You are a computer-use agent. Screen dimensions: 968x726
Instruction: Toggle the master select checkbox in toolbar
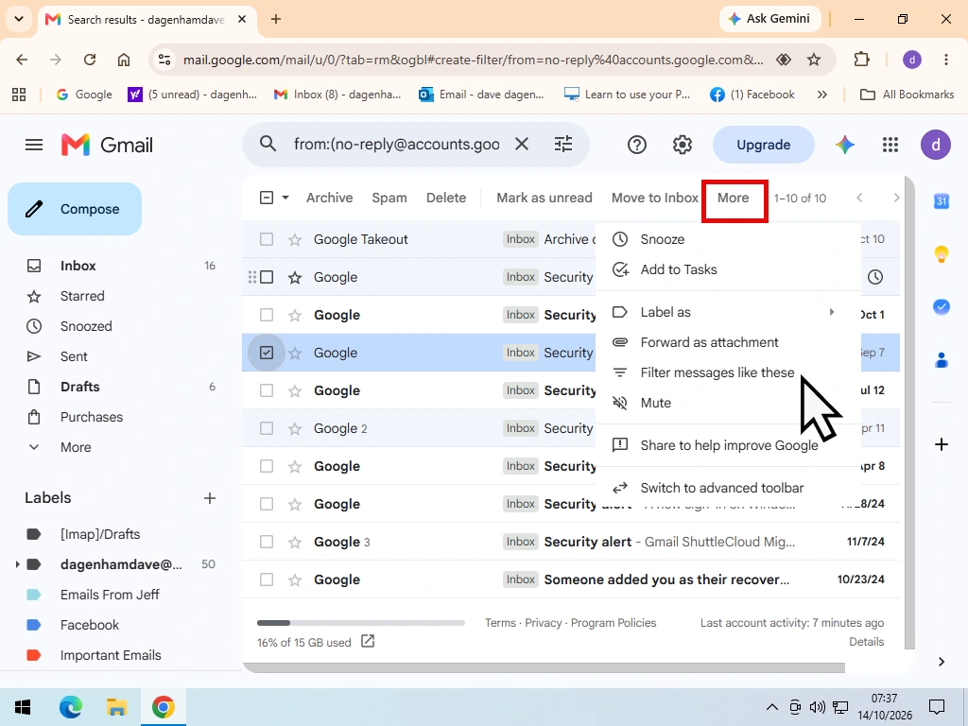pyautogui.click(x=267, y=199)
